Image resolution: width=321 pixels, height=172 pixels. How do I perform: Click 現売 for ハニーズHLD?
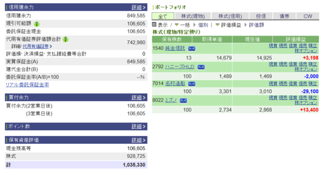(283, 64)
